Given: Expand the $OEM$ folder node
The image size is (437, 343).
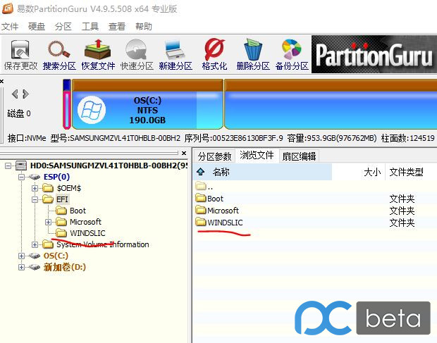Looking at the screenshot, I should (x=35, y=189).
